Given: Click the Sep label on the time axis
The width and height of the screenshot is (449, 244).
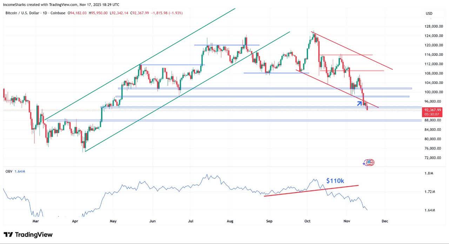Looking at the screenshot, I should click(x=269, y=221).
